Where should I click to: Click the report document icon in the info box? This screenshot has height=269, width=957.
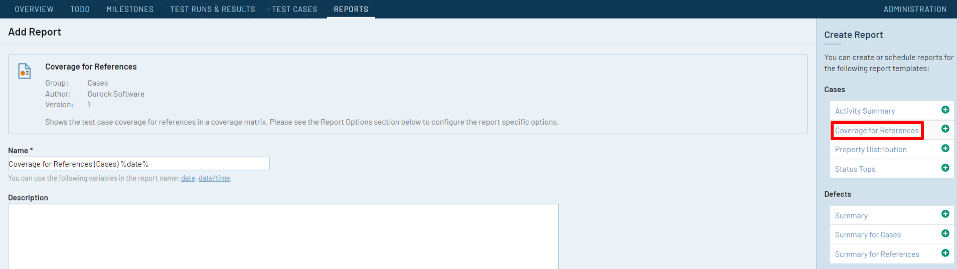[25, 71]
